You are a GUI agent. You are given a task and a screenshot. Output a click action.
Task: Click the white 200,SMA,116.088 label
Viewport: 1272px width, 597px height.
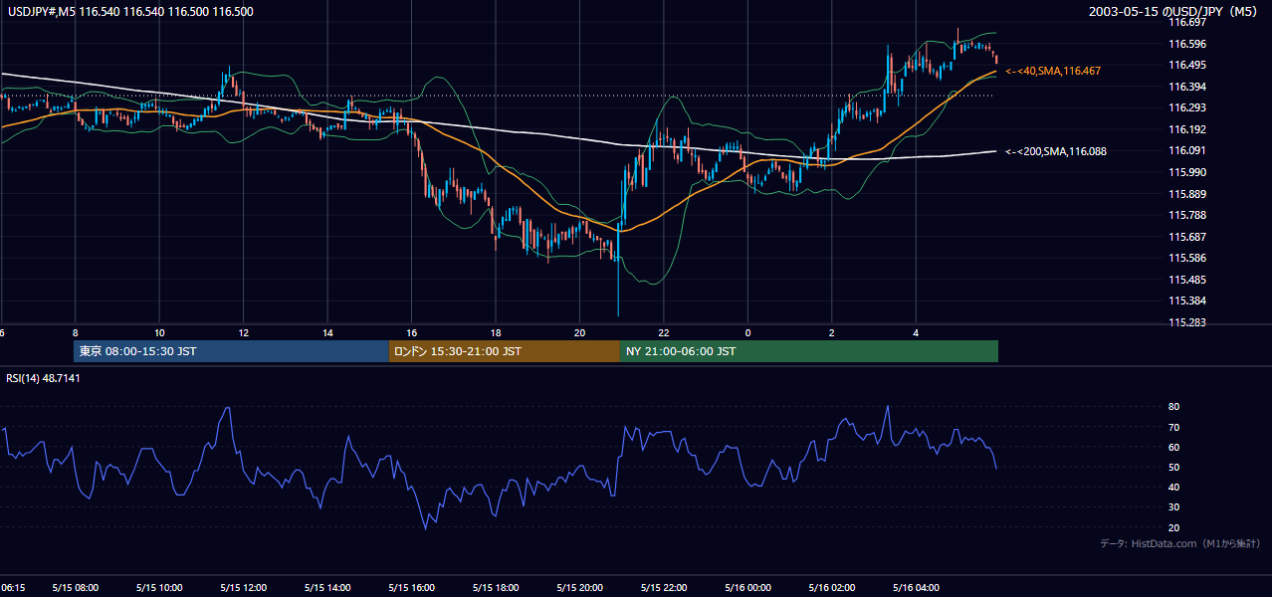tap(1056, 151)
